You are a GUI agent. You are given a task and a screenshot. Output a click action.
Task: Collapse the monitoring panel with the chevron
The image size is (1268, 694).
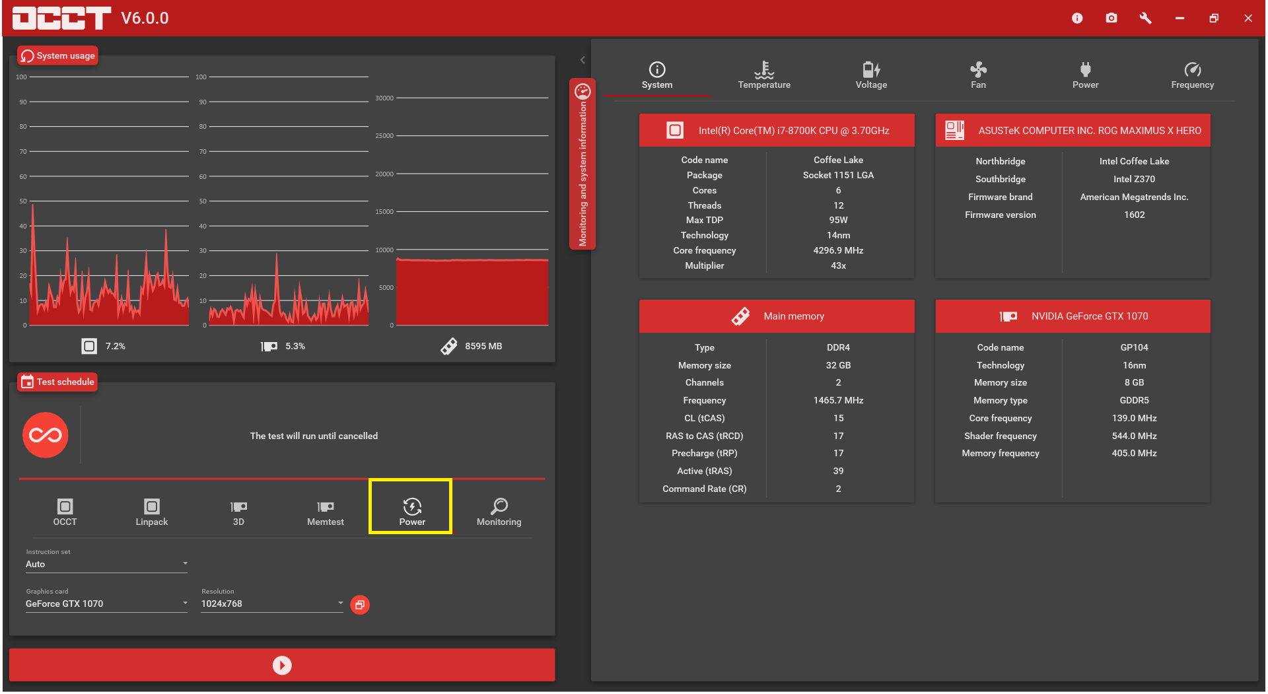click(x=582, y=60)
